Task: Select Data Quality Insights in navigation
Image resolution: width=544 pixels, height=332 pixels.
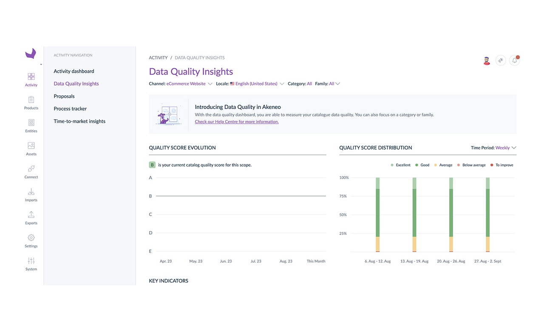Action: (x=76, y=84)
